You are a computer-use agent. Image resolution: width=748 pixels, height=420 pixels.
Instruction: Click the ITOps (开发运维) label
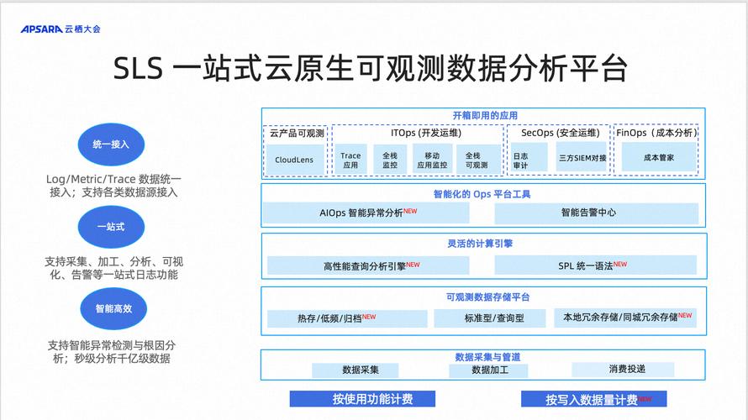pos(426,133)
